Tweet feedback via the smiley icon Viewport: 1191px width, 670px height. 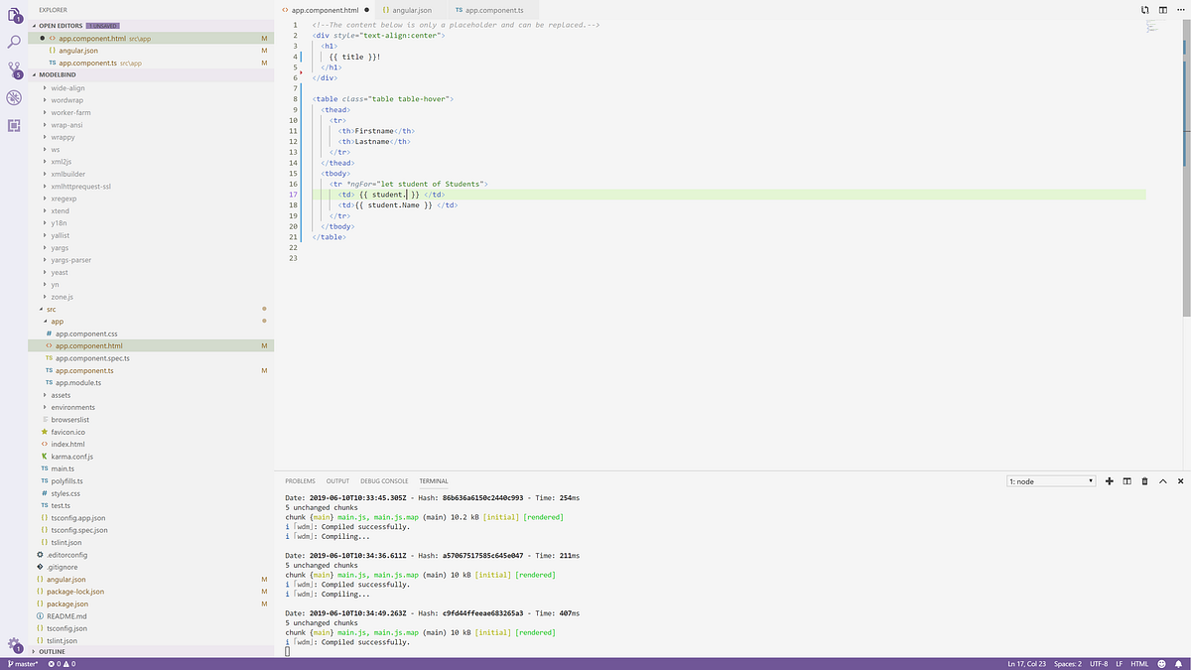[x=1162, y=663]
